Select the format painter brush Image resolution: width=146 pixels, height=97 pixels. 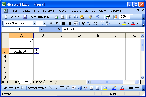point(90,17)
